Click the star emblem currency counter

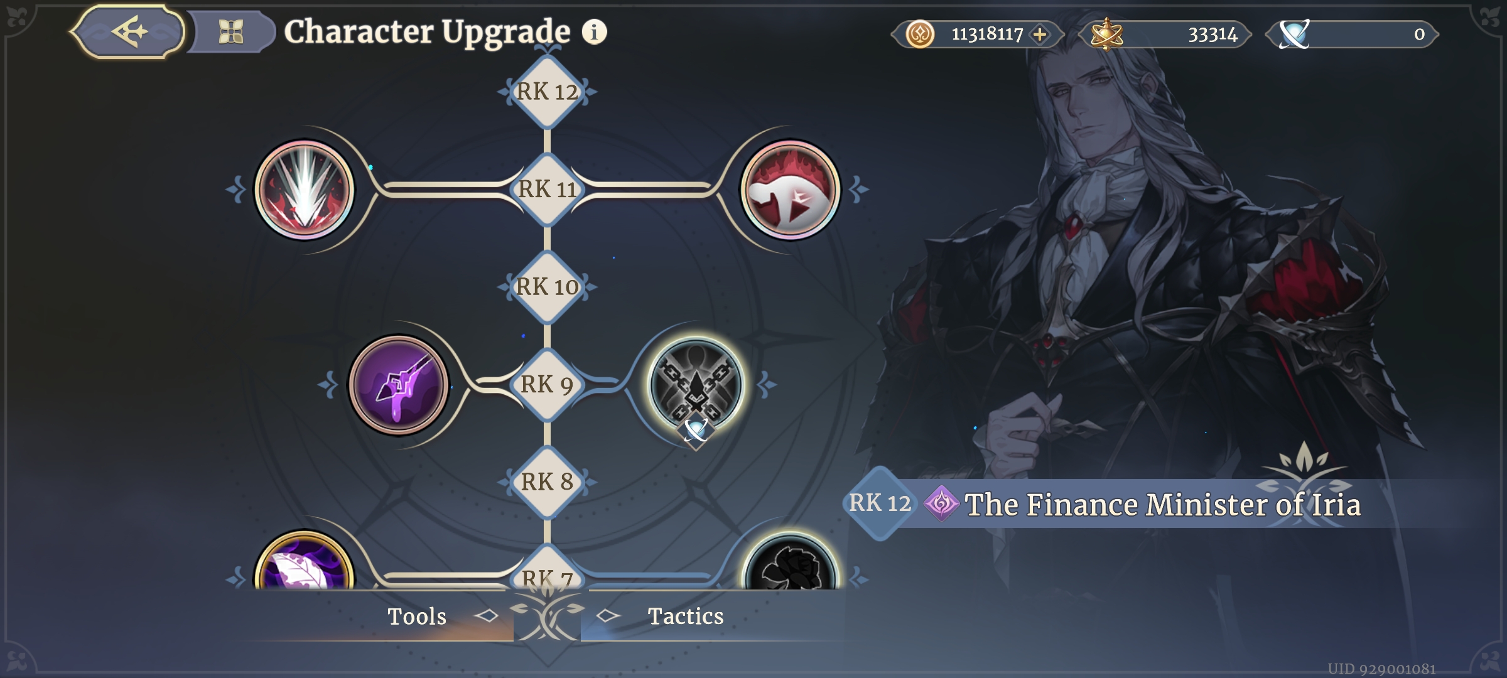(x=1165, y=35)
